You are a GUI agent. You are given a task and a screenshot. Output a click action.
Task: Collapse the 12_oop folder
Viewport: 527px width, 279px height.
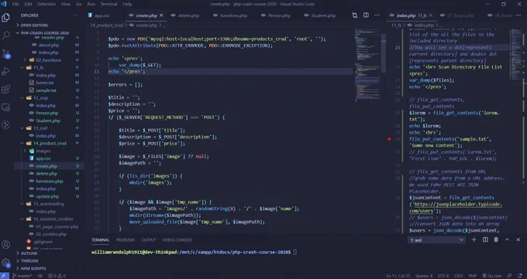click(40, 98)
